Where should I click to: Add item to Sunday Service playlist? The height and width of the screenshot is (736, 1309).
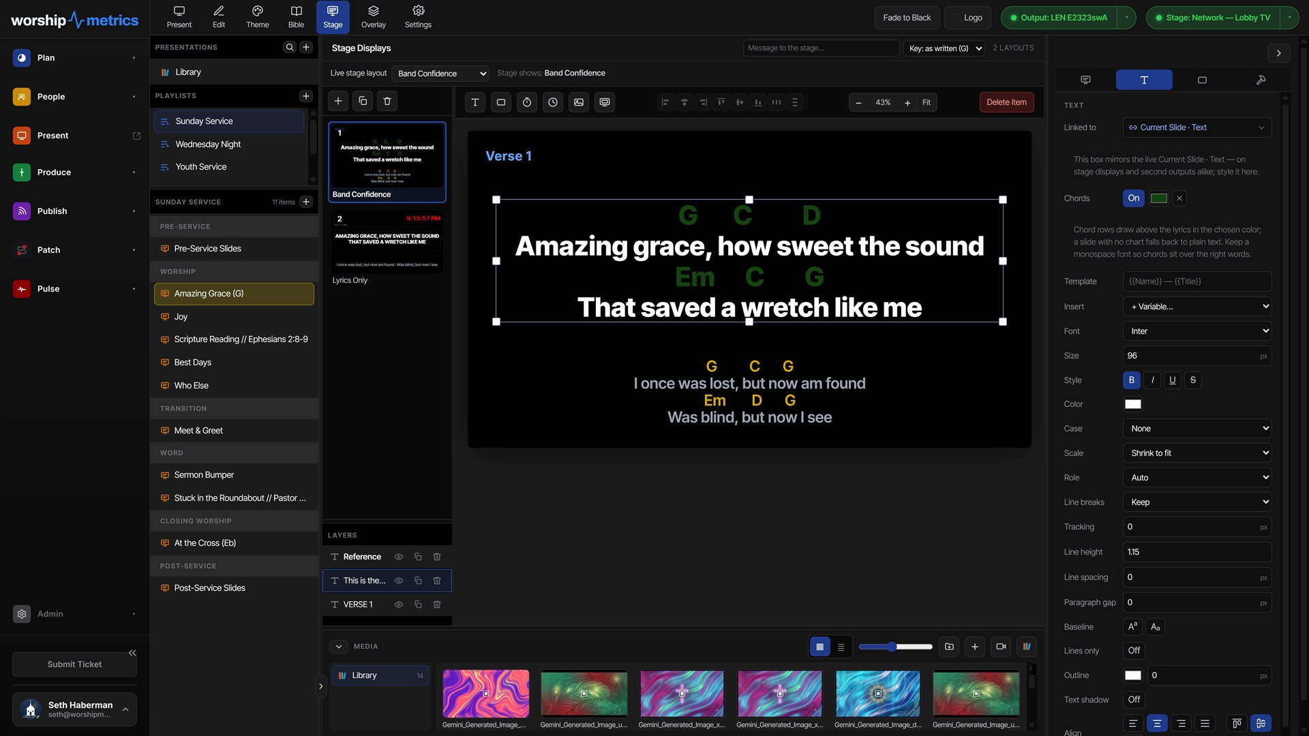click(x=306, y=202)
